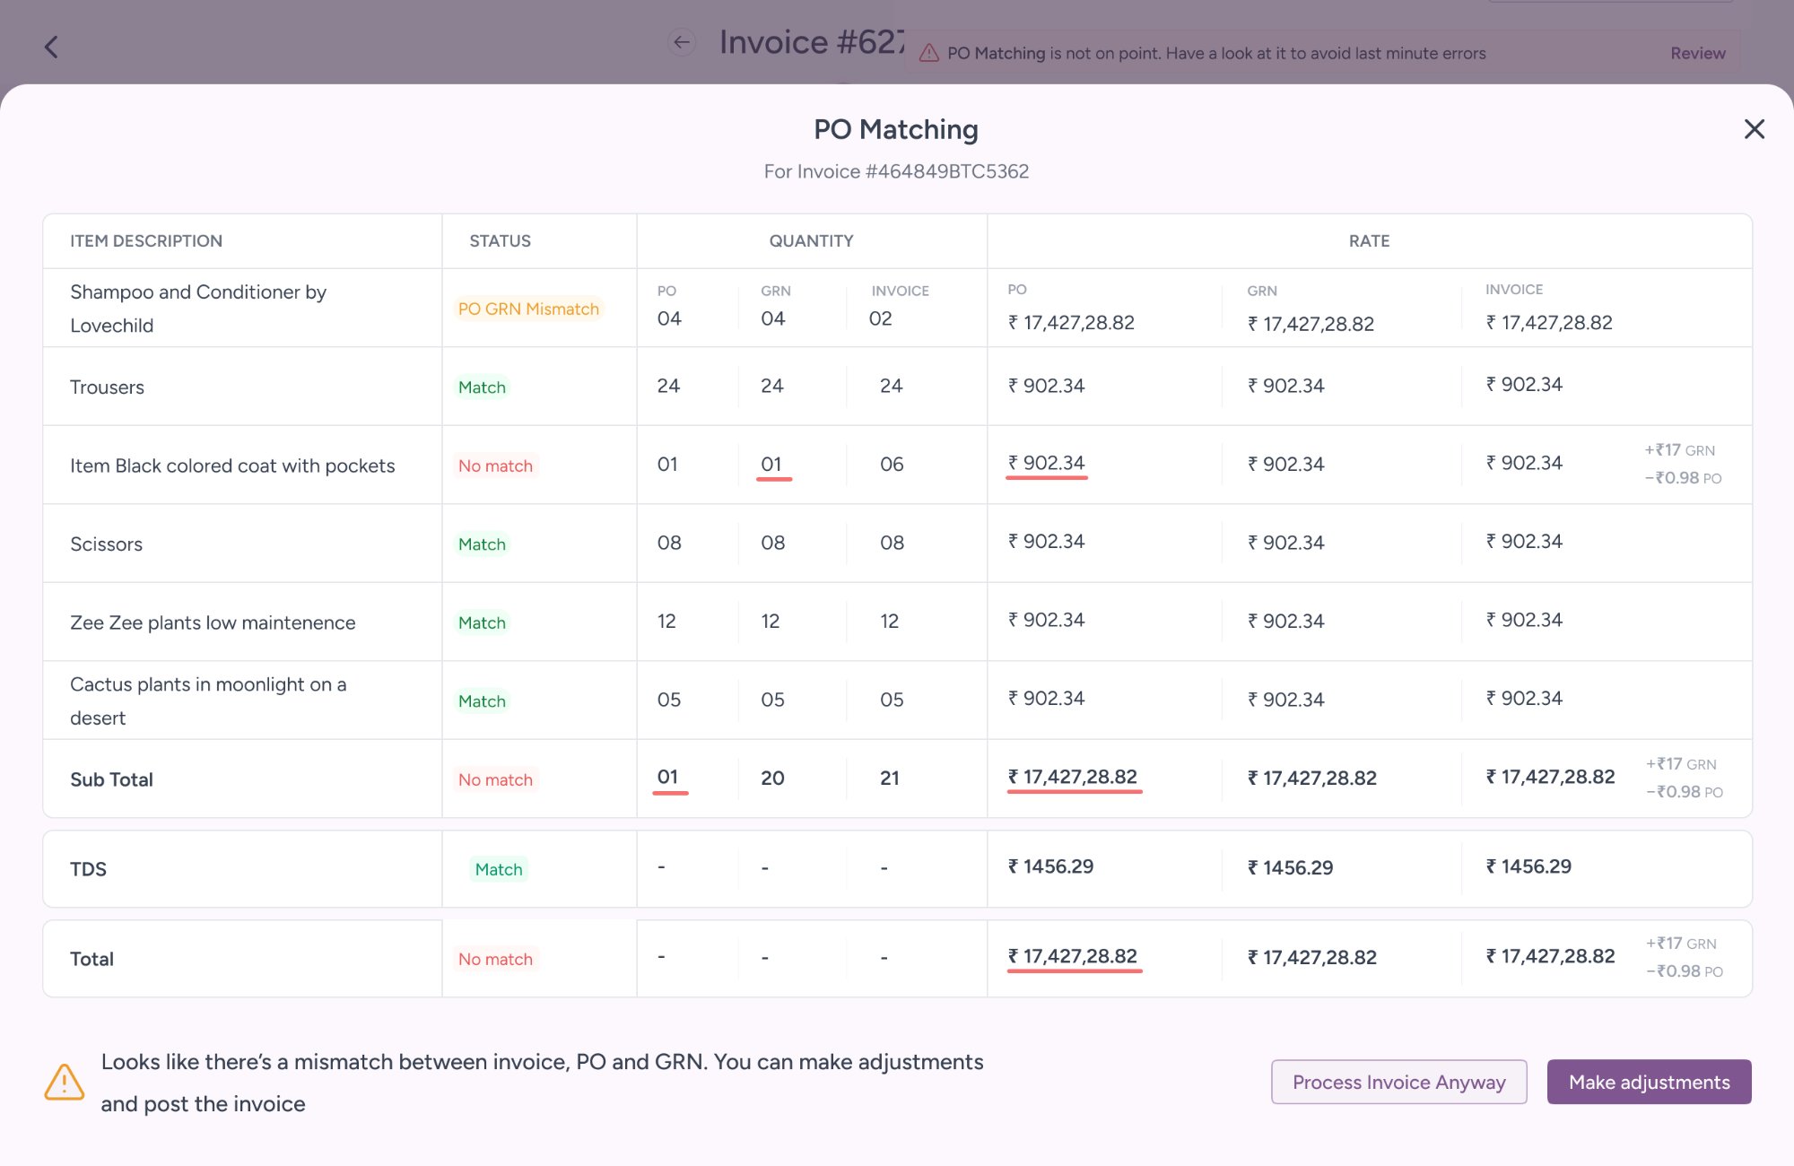This screenshot has width=1794, height=1166.
Task: Click the yellow warning icon near mismatch message
Action: pos(65,1082)
